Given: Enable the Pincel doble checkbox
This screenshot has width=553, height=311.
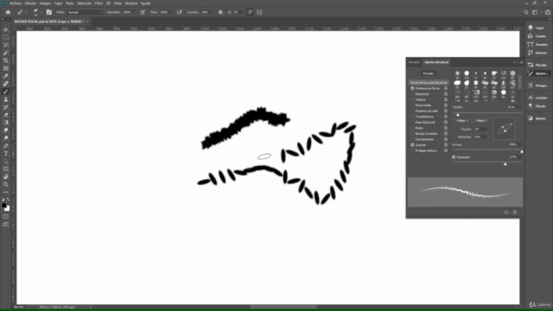Looking at the screenshot, I should (x=412, y=105).
